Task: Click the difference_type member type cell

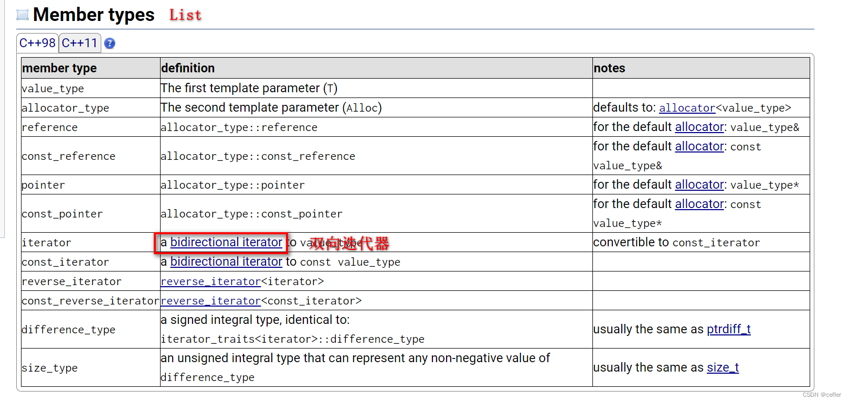Action: pyautogui.click(x=90, y=329)
